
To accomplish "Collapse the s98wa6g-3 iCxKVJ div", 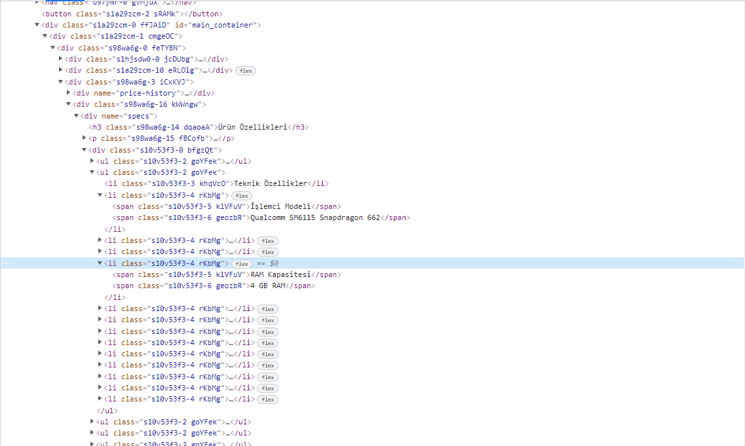I will pos(60,82).
